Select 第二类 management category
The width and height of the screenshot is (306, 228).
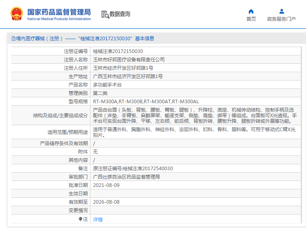(100, 93)
